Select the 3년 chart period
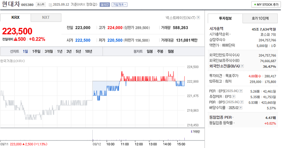Image resolution: width=282 pixels, height=148 pixels. (69, 51)
